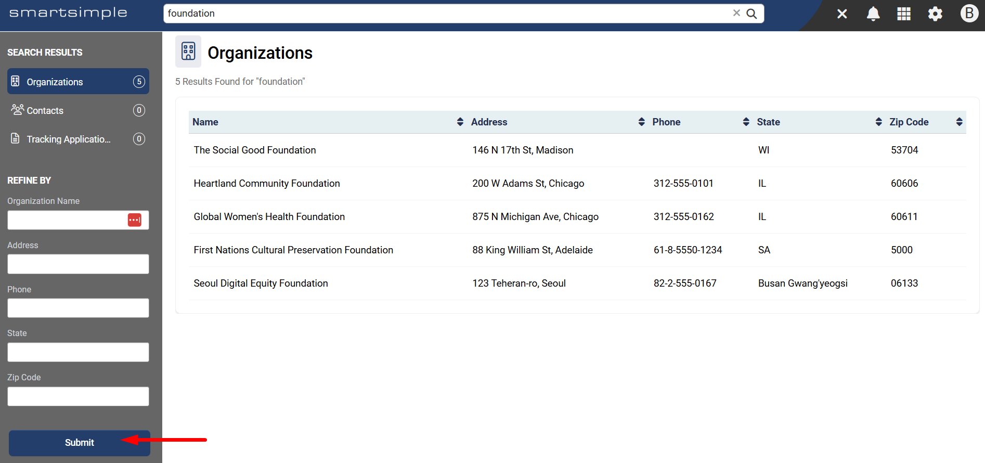Focus the Address filter field
Image resolution: width=985 pixels, height=463 pixels.
click(x=78, y=264)
